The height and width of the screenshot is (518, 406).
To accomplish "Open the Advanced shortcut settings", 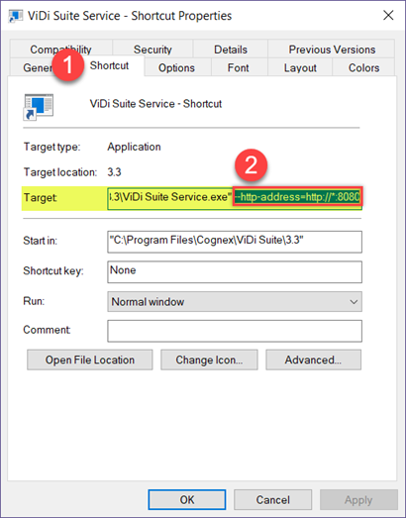I will [313, 360].
